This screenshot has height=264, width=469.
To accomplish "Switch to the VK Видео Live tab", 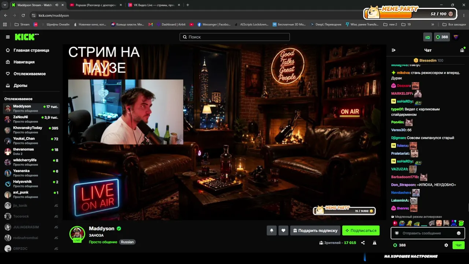I will tap(154, 5).
